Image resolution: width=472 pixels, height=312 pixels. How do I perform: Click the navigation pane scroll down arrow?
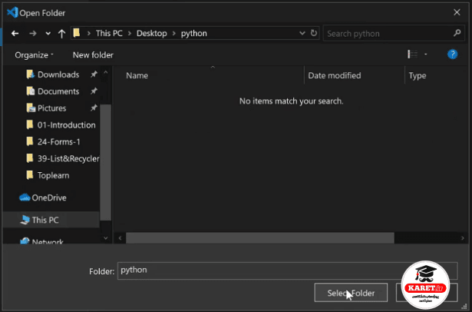click(x=106, y=238)
